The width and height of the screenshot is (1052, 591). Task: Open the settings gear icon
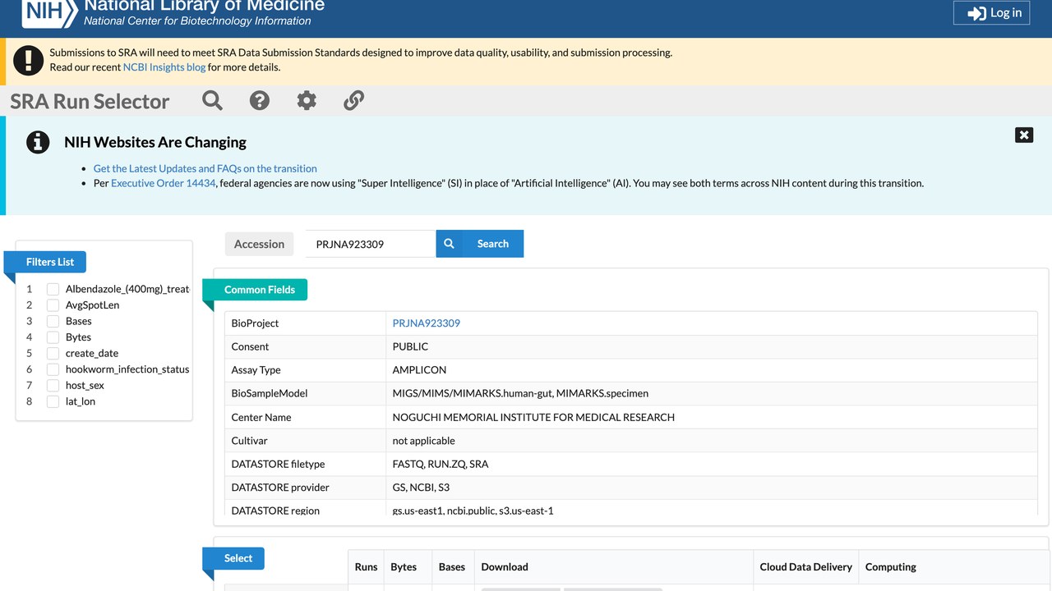coord(307,100)
